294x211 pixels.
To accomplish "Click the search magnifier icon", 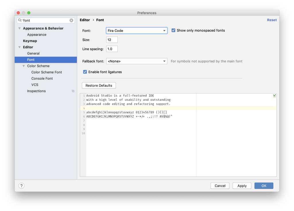I will (x=20, y=20).
